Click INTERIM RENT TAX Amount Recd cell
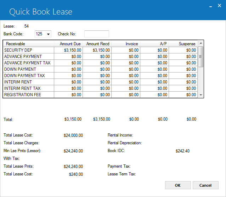The image size is (226, 197). pyautogui.click(x=97, y=88)
